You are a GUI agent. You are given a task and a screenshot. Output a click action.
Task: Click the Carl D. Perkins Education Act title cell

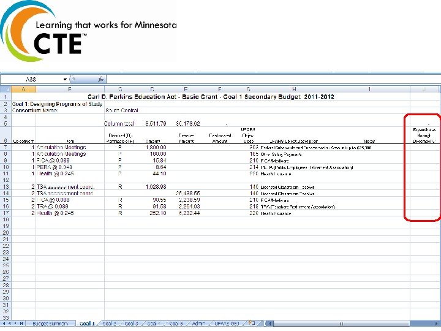coord(211,97)
